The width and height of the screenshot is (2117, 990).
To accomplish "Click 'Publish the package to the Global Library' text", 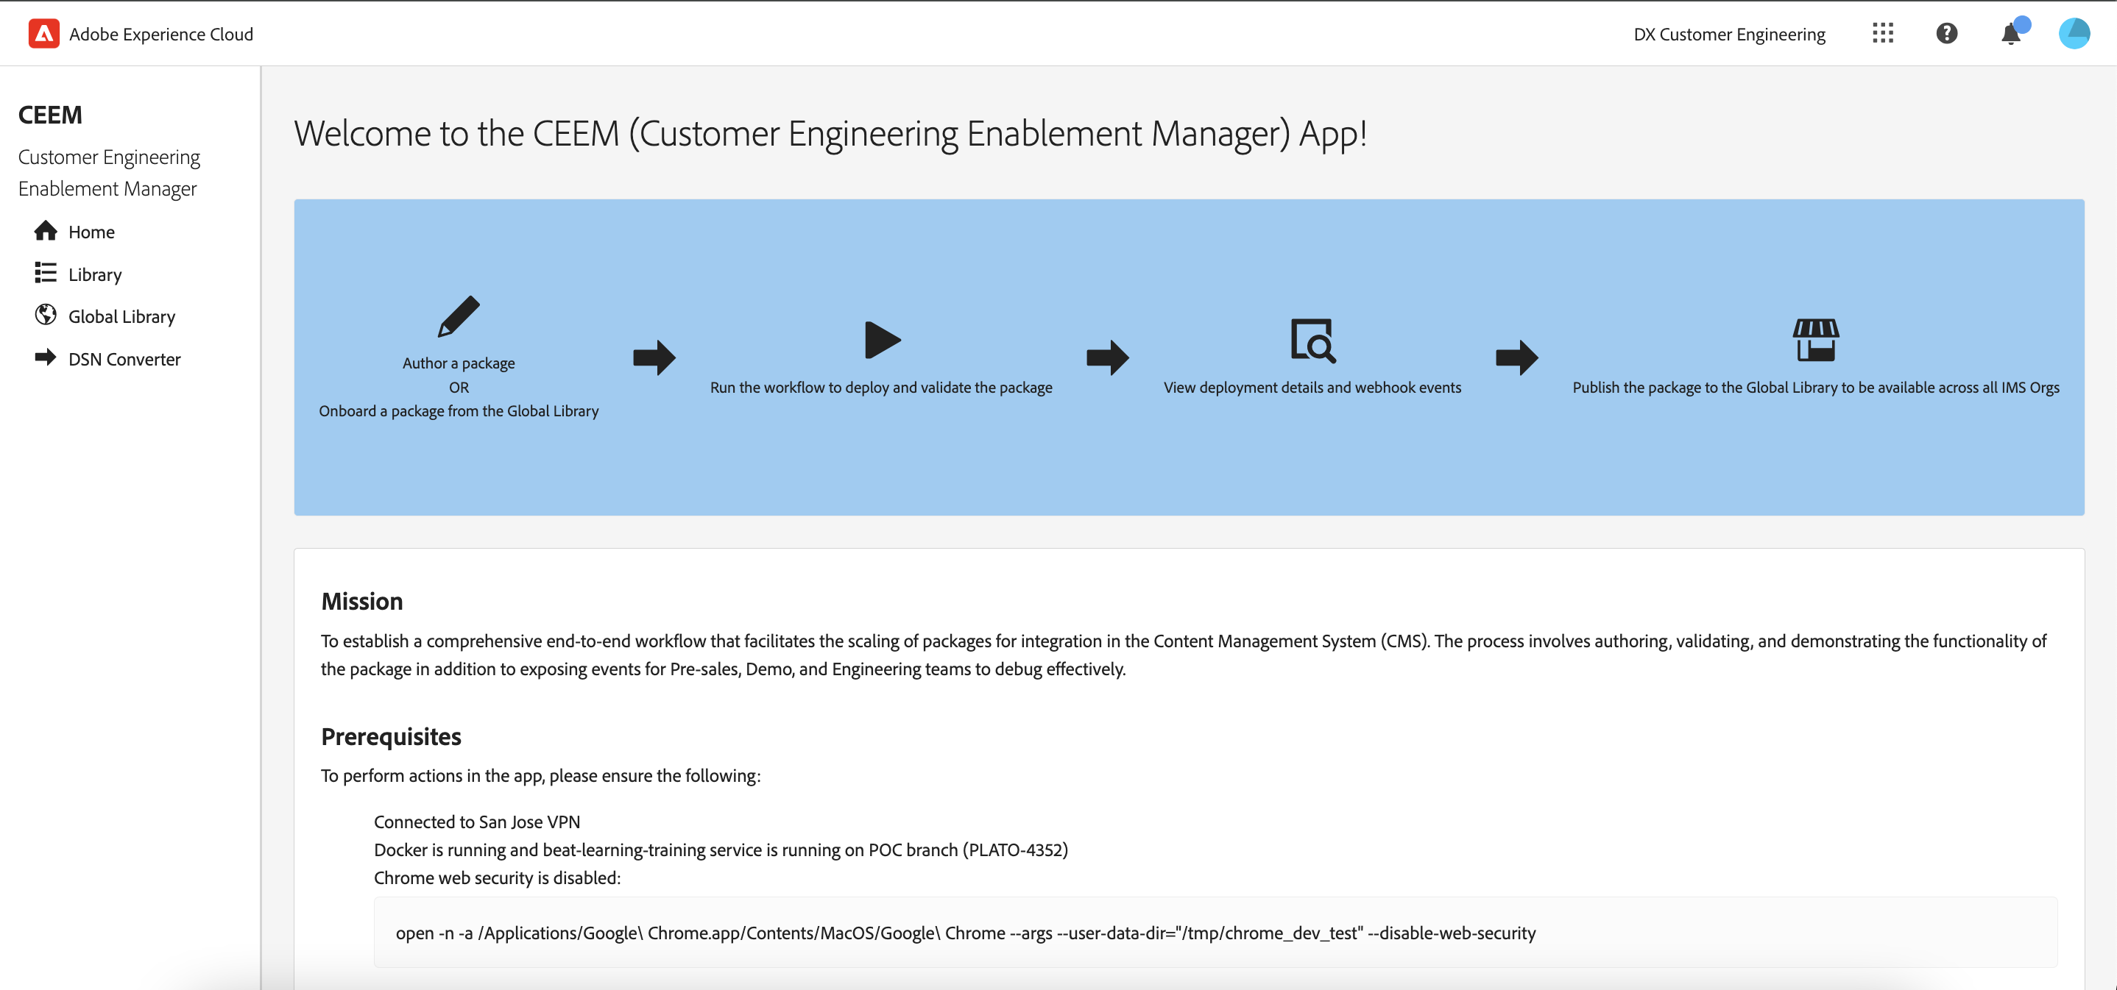I will 1815,388.
